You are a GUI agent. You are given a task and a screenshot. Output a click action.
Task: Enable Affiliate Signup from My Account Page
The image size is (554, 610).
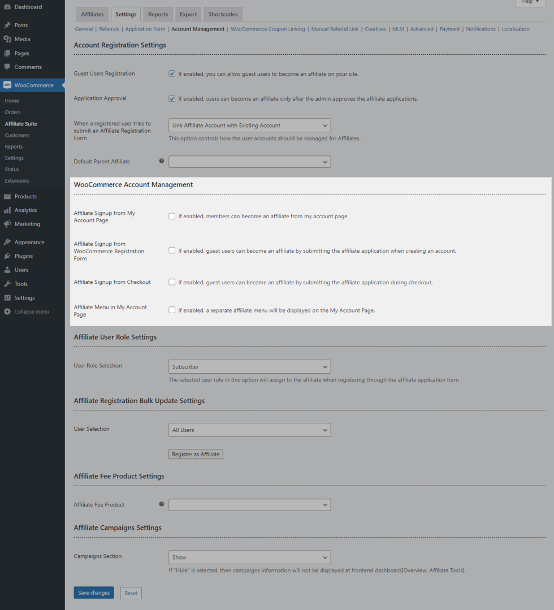pyautogui.click(x=172, y=216)
